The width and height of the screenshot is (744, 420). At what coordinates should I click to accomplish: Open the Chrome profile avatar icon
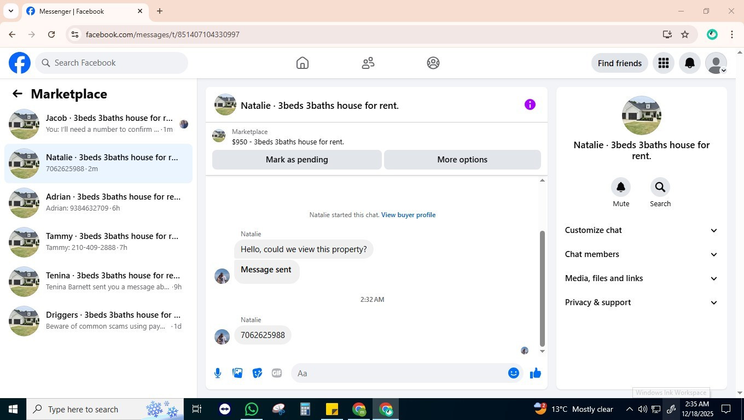point(712,34)
